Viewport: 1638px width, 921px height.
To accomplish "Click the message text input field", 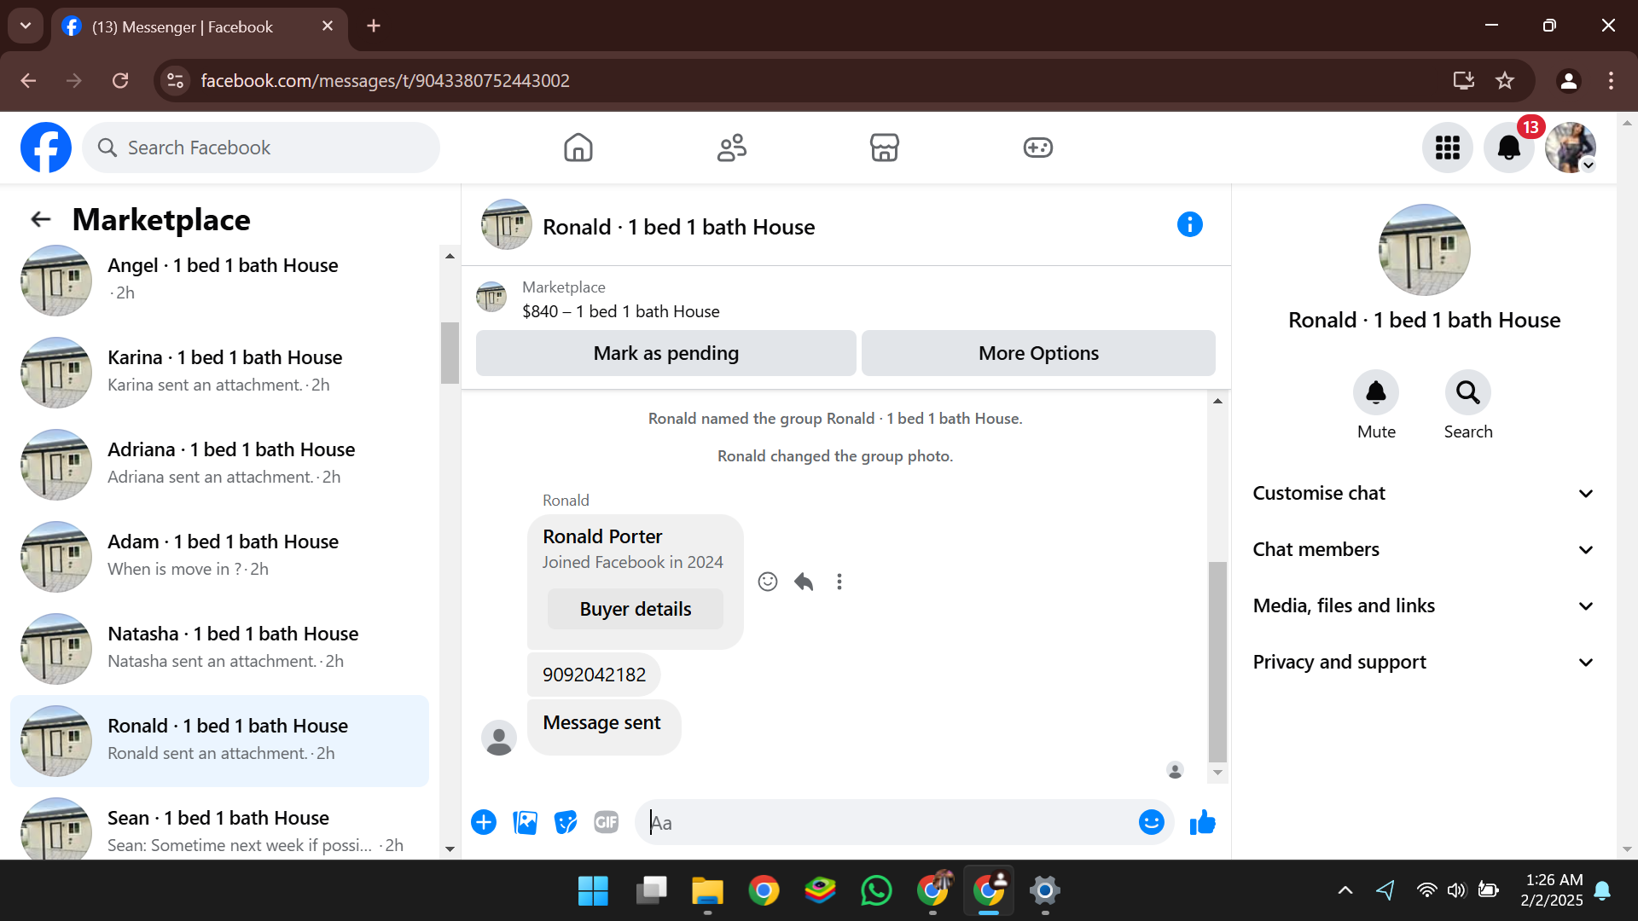I will (x=887, y=823).
